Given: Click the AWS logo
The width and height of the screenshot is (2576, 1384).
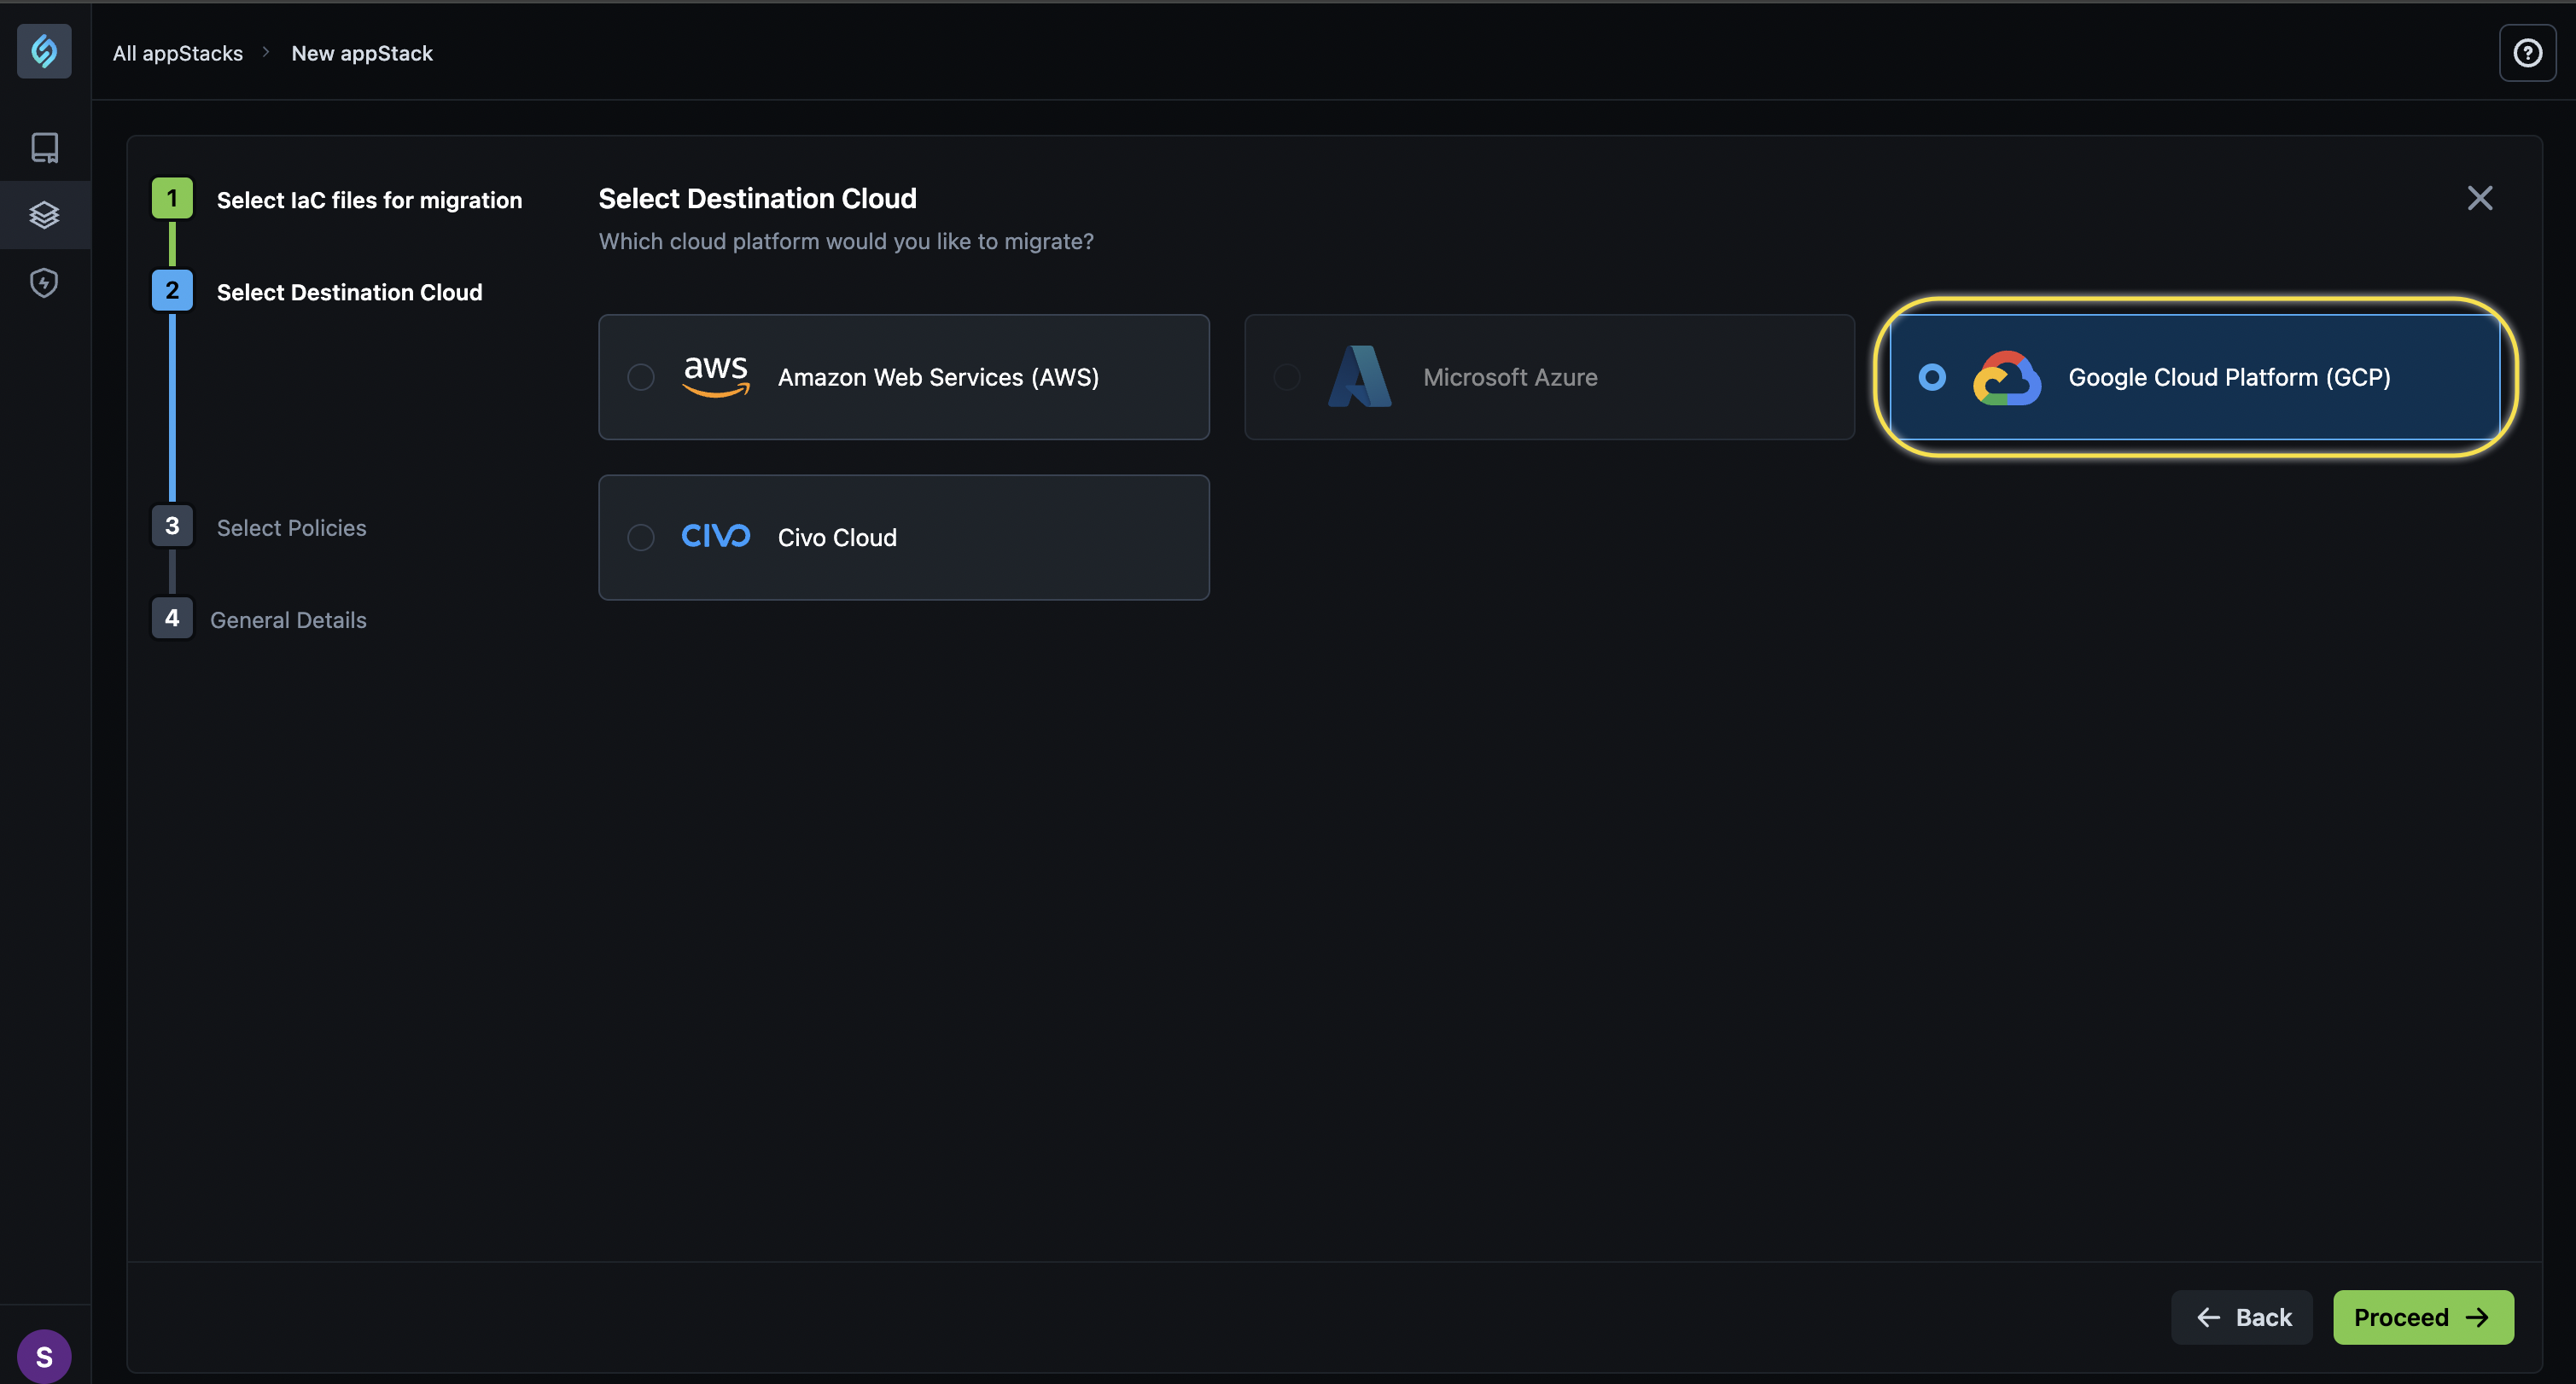Looking at the screenshot, I should 715,377.
